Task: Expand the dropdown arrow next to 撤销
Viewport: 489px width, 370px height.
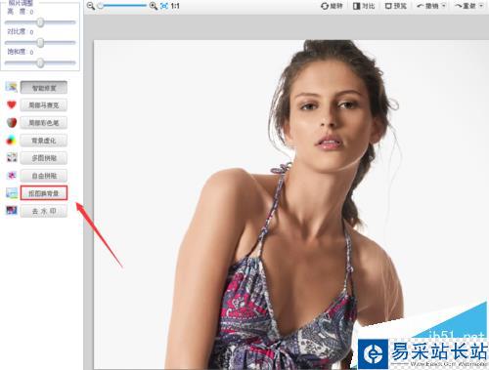Action: pos(443,6)
